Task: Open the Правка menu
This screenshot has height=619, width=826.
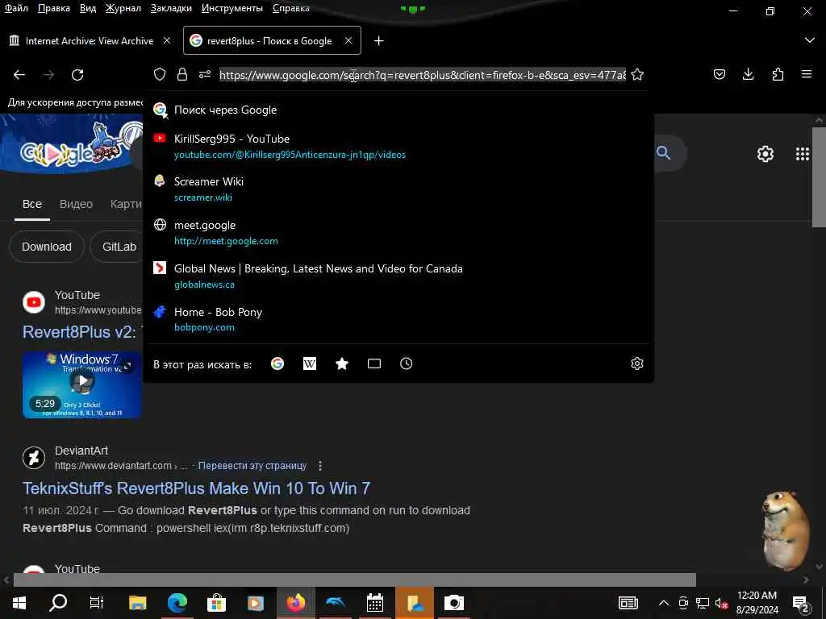Action: click(54, 8)
